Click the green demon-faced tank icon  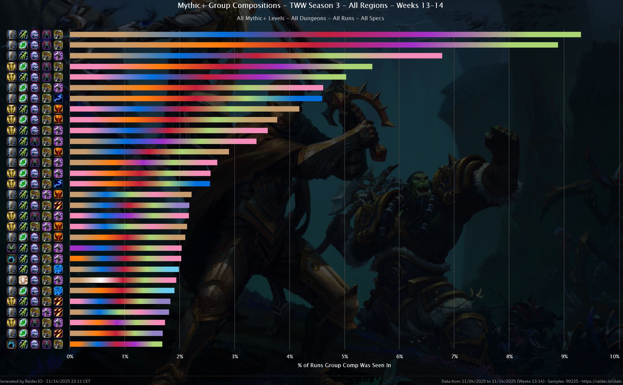click(x=12, y=248)
